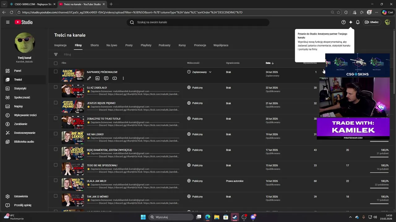Click the Prawa autorskie restriction text
The image size is (396, 222).
pyautogui.click(x=235, y=181)
